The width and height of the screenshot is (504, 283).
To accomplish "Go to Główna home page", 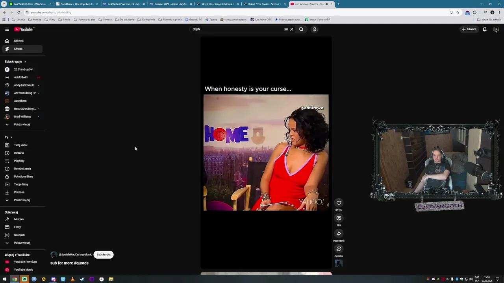I will 22,41.
